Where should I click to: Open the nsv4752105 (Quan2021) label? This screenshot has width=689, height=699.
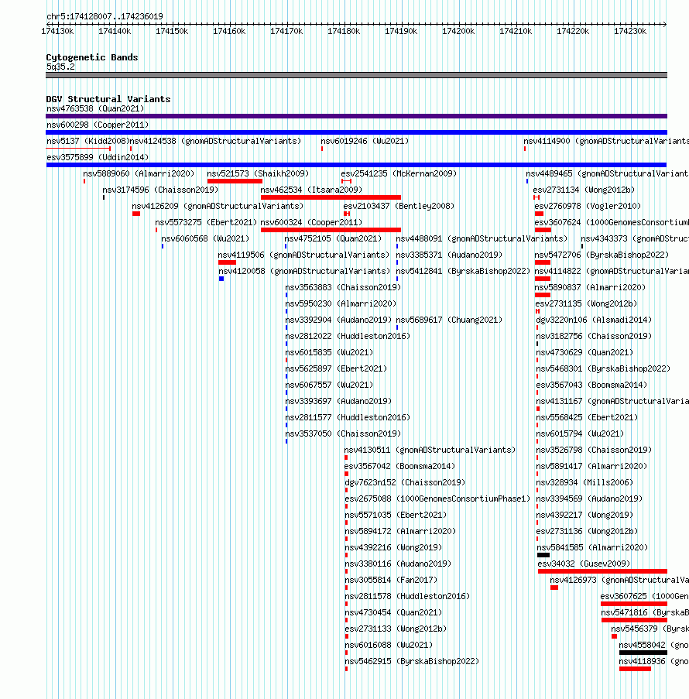[x=333, y=239]
